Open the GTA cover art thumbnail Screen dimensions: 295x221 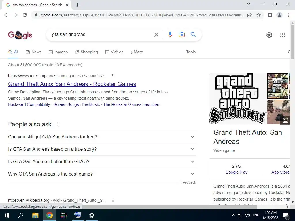click(278, 86)
